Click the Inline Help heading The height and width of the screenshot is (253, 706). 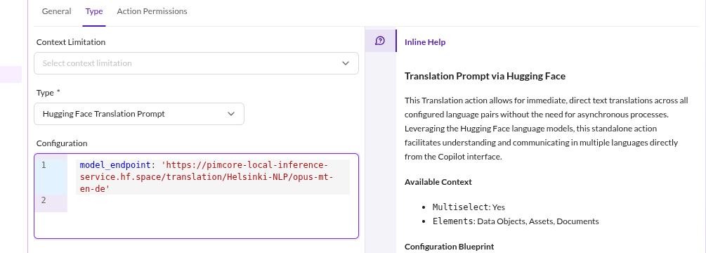(x=425, y=42)
